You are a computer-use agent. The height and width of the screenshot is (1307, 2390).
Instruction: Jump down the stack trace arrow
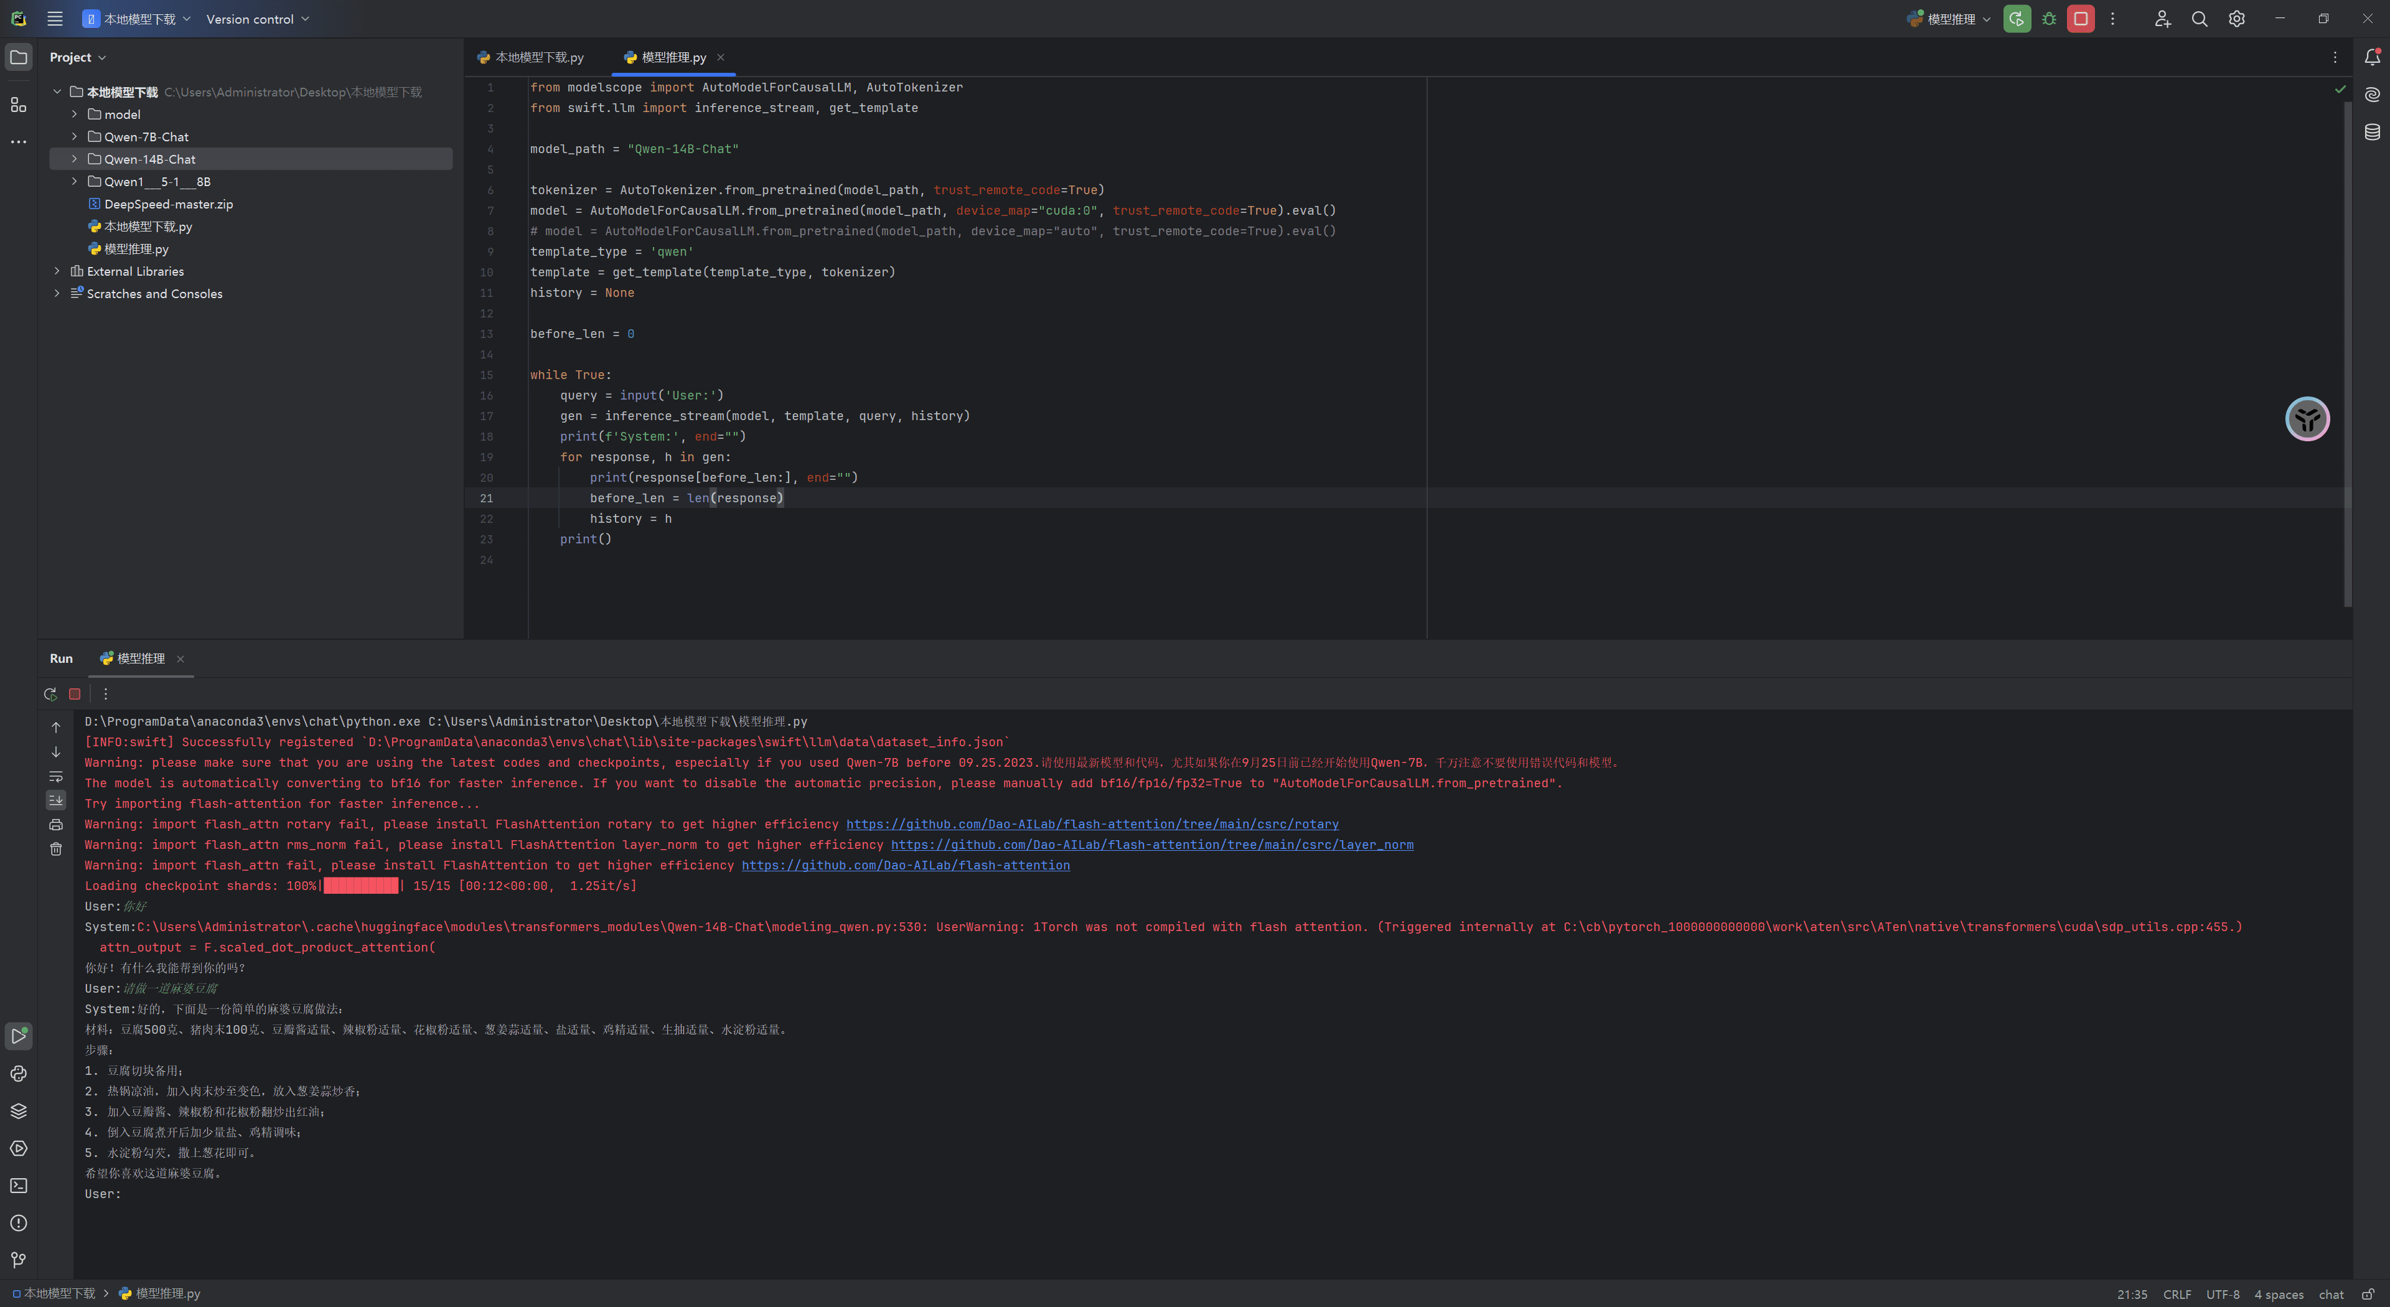point(55,752)
